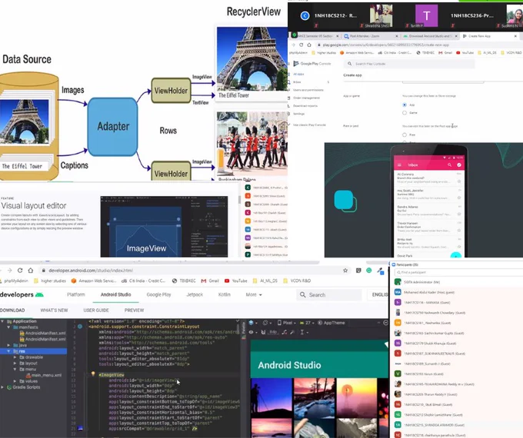Click Use classic Play Console link
Image resolution: width=523 pixels, height=438 pixels.
coord(309,124)
